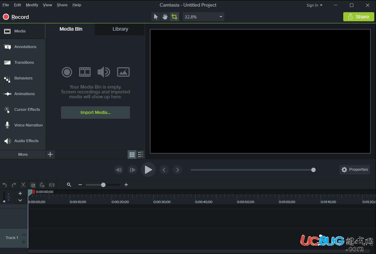
Task: Jump to previous clip with left chevron
Action: pyautogui.click(x=164, y=170)
